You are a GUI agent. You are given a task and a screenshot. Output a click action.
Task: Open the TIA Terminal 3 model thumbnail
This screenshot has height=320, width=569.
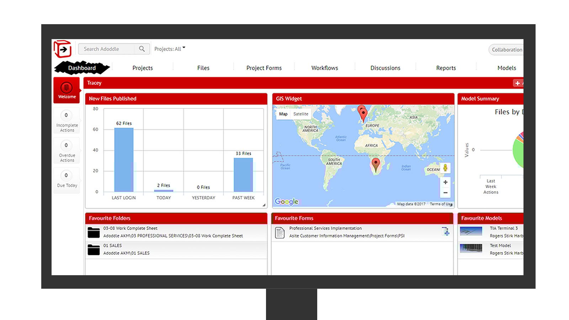471,231
